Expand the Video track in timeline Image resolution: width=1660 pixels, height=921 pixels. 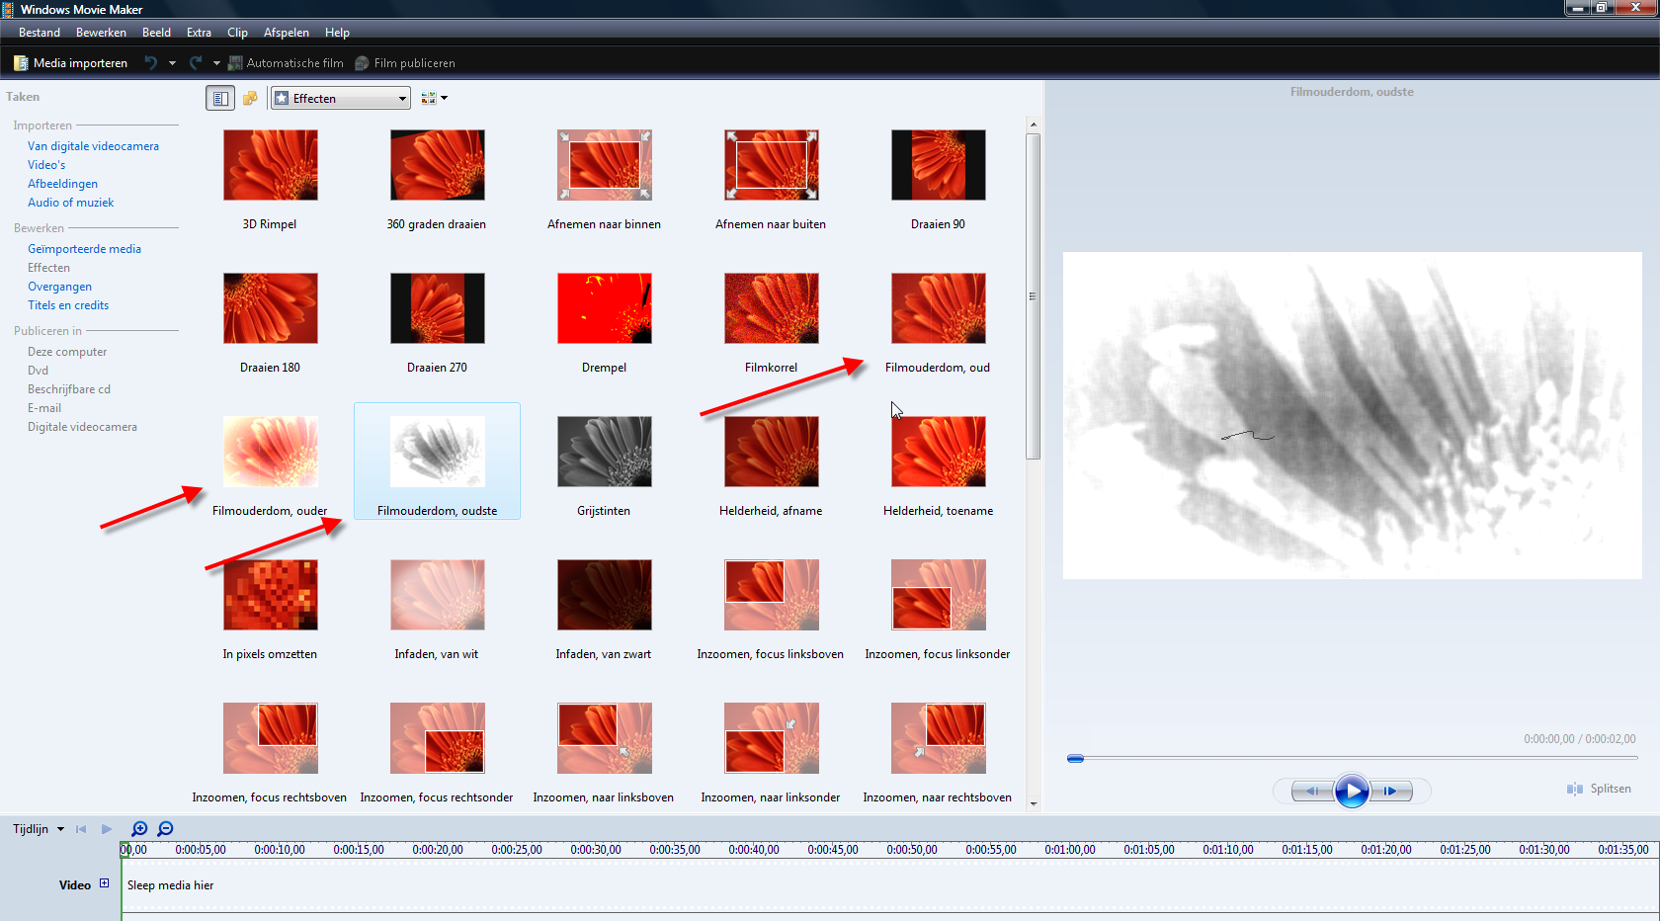click(104, 883)
